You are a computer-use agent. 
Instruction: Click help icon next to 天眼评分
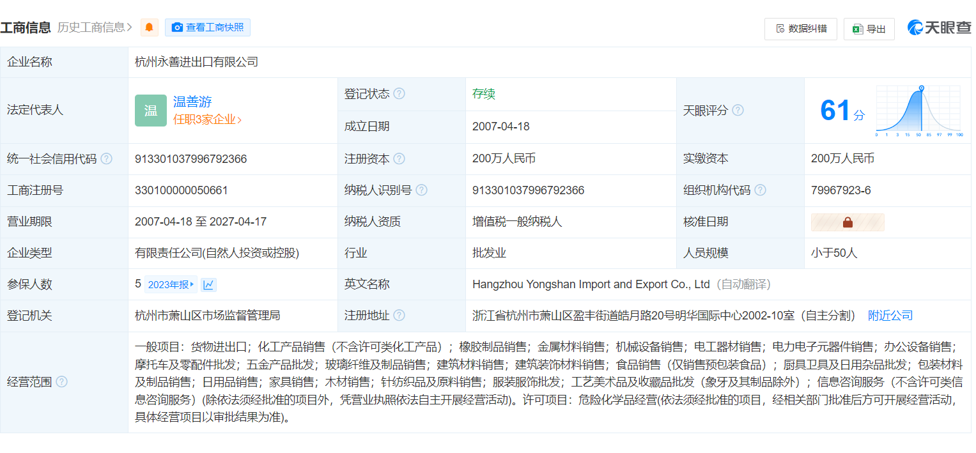click(x=738, y=111)
